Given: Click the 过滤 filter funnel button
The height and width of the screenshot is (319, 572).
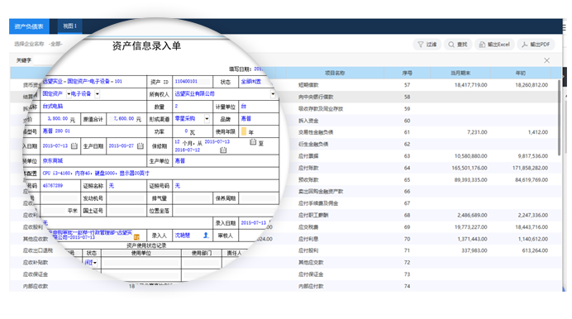Looking at the screenshot, I should 427,45.
